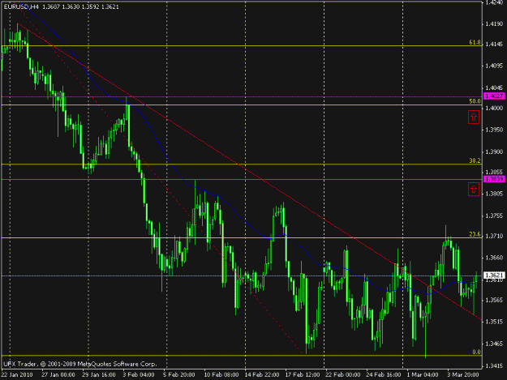Viewport: 507px width, 380px height.
Task: Click the 22 Jan 2010 date label
Action: tap(17, 374)
